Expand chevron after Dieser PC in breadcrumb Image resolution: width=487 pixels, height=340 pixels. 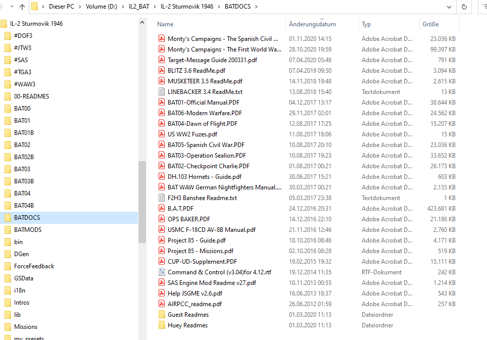point(80,7)
